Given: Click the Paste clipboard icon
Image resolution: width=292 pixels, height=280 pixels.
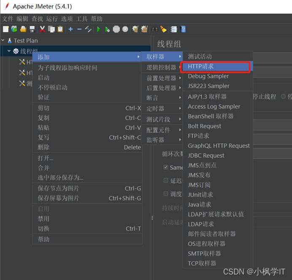Looking at the screenshot, I should (60, 29).
